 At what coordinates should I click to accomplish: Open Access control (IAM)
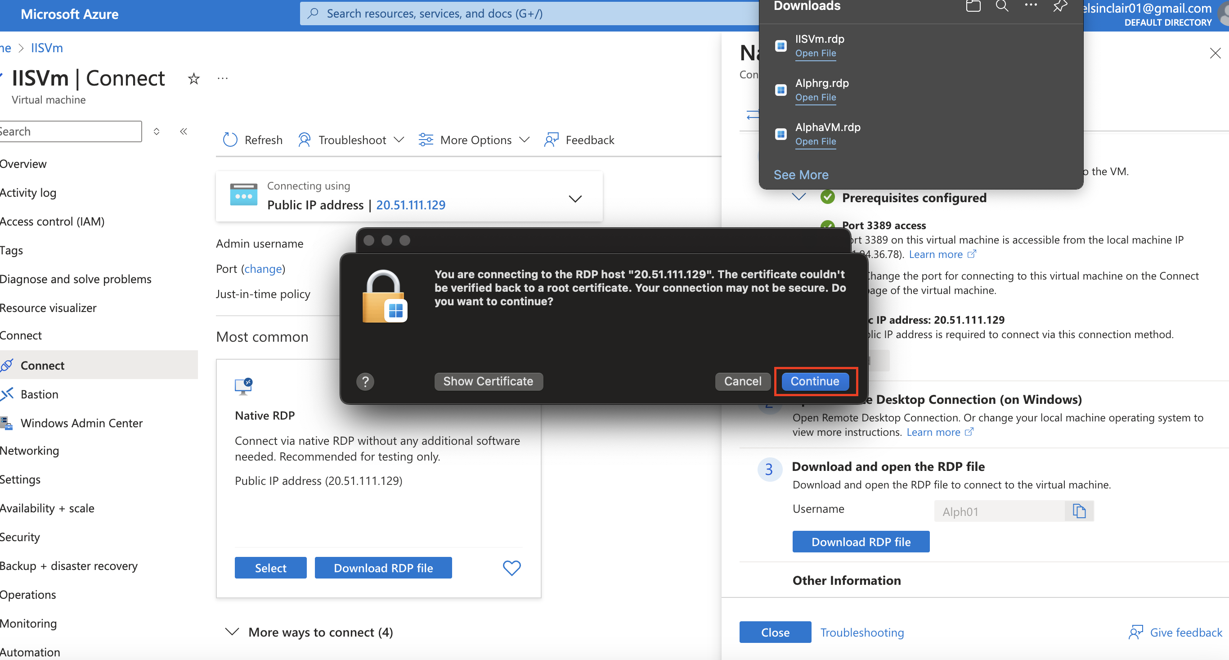[52, 222]
